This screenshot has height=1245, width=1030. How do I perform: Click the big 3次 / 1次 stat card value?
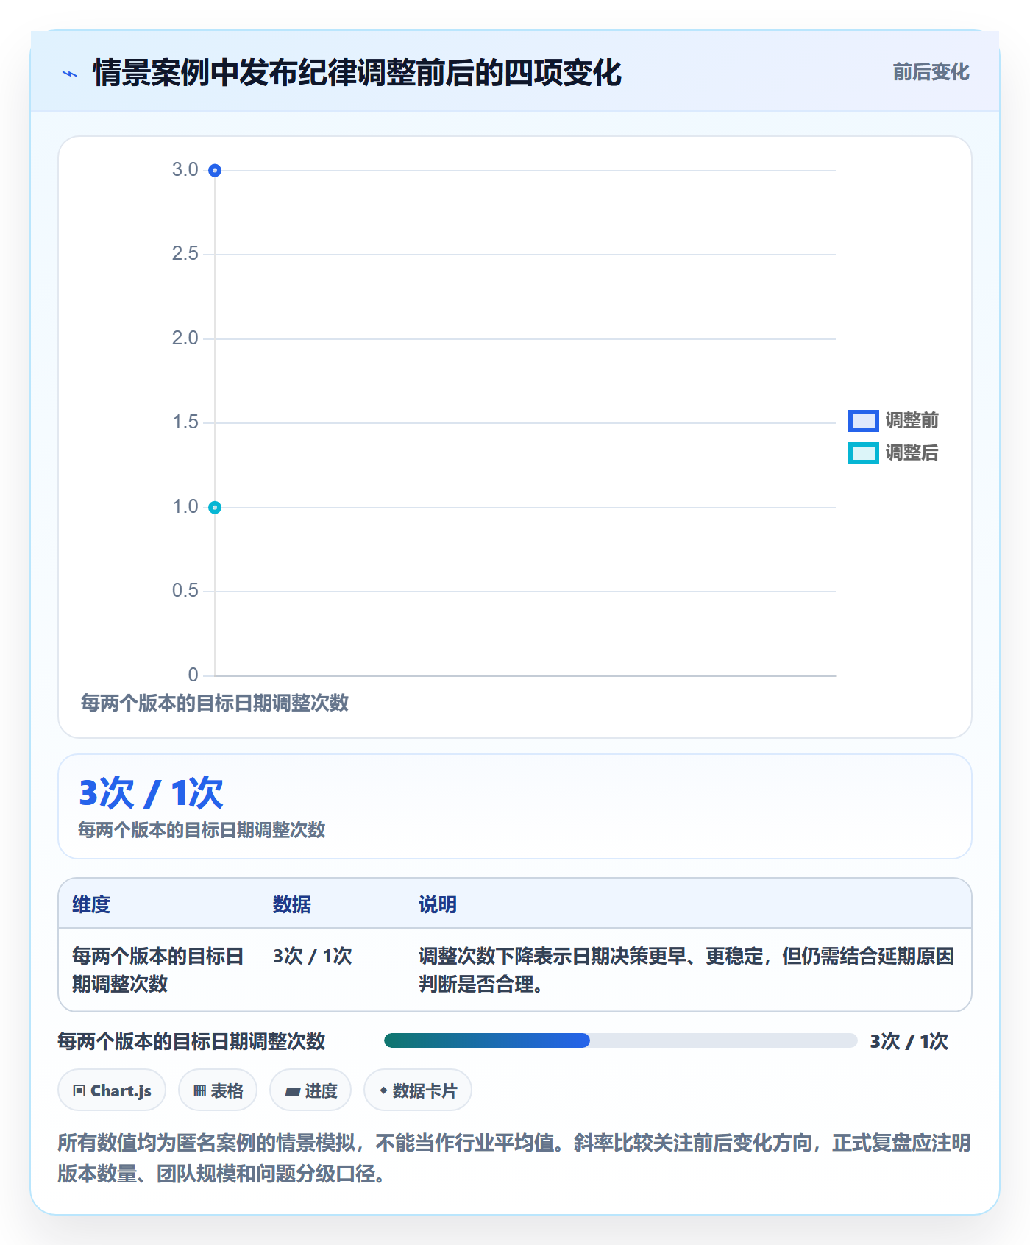152,793
